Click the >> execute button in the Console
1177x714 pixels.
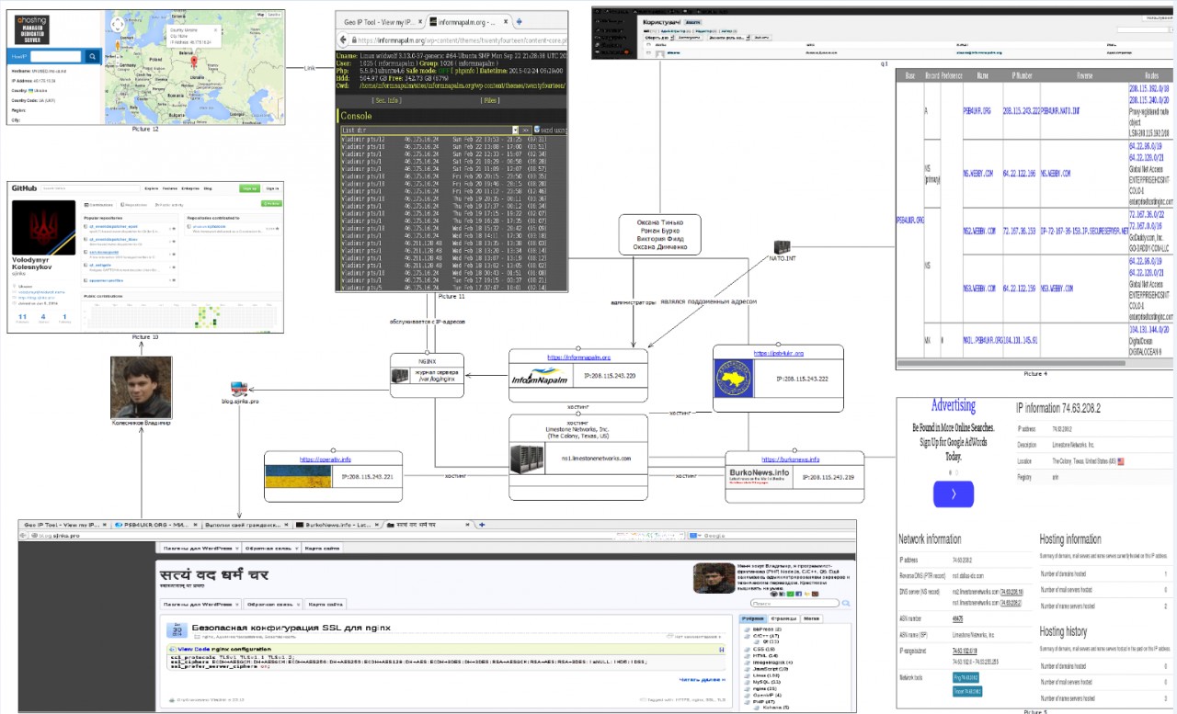tap(526, 130)
